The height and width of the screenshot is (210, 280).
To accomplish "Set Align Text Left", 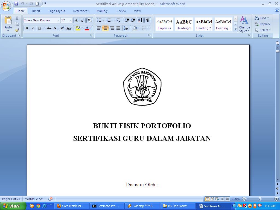I will click(x=99, y=28).
